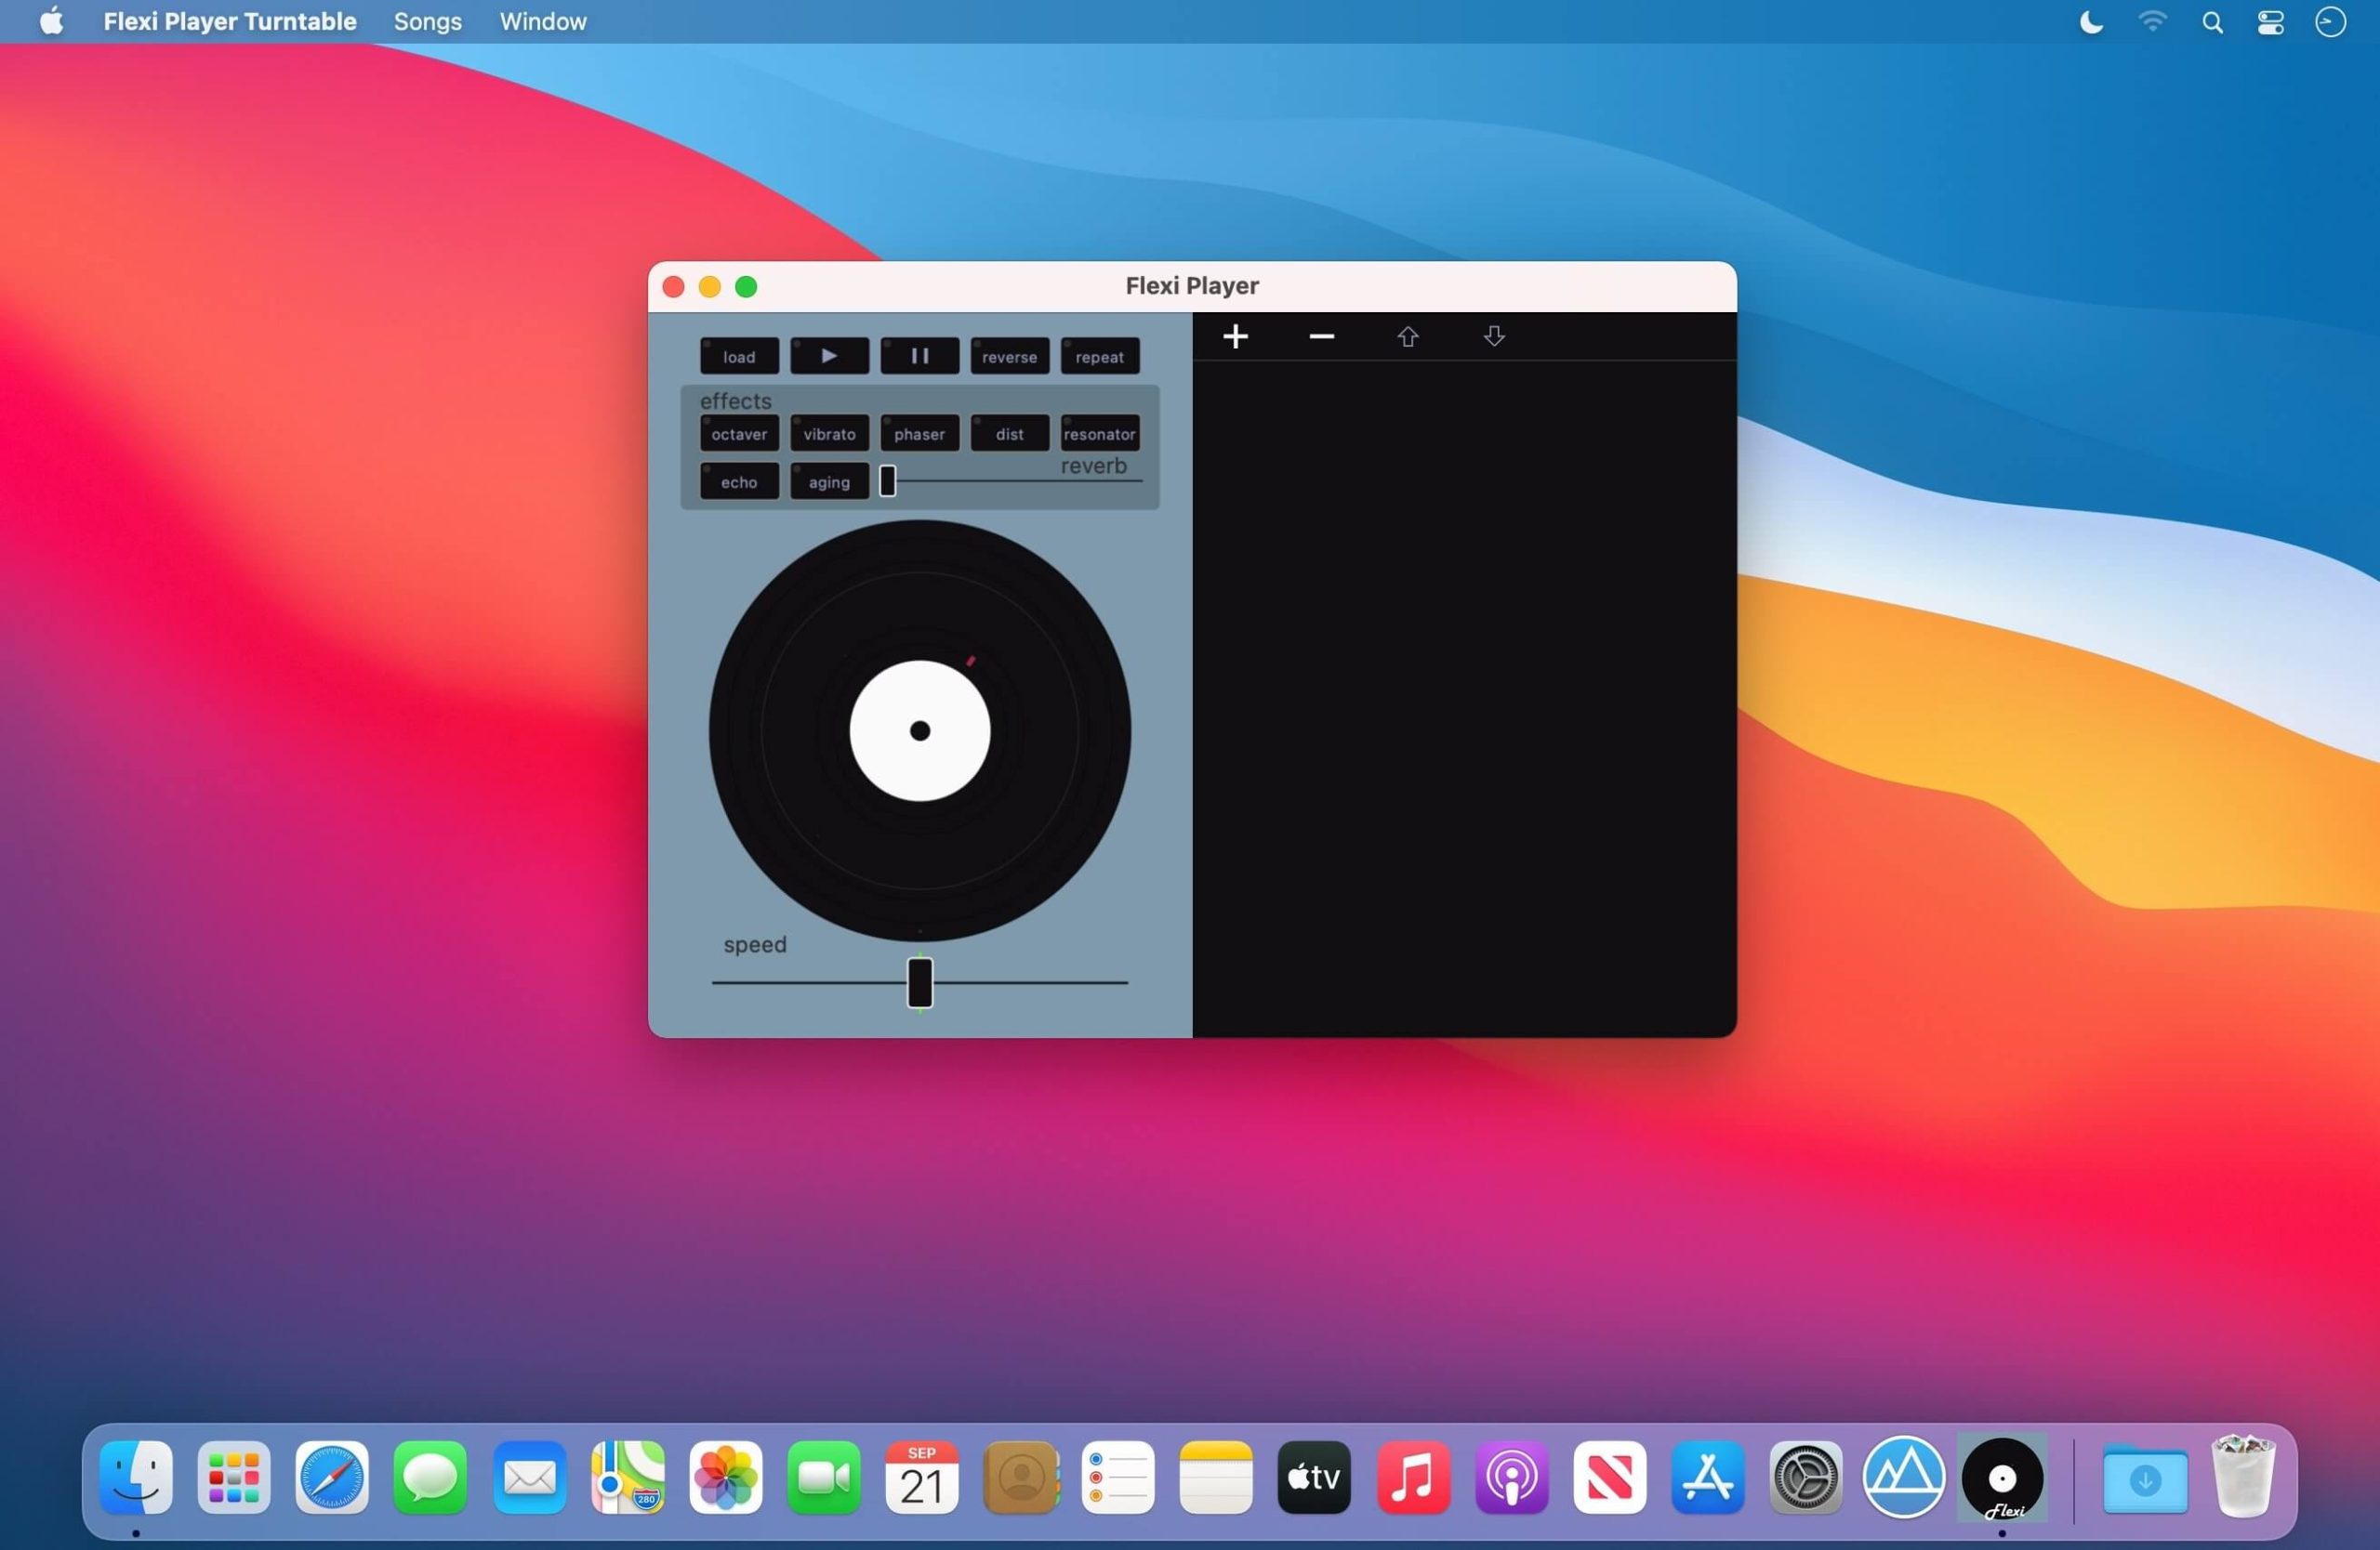Enable the vibrato effect
The image size is (2380, 1550).
[x=829, y=434]
